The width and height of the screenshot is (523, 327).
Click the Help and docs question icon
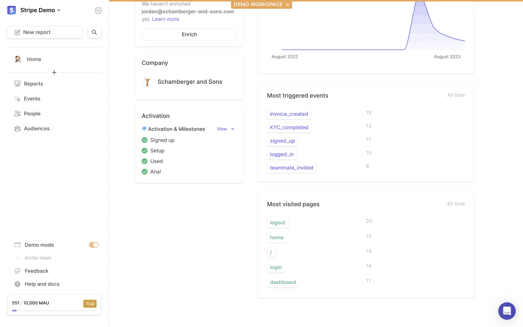[x=17, y=284]
